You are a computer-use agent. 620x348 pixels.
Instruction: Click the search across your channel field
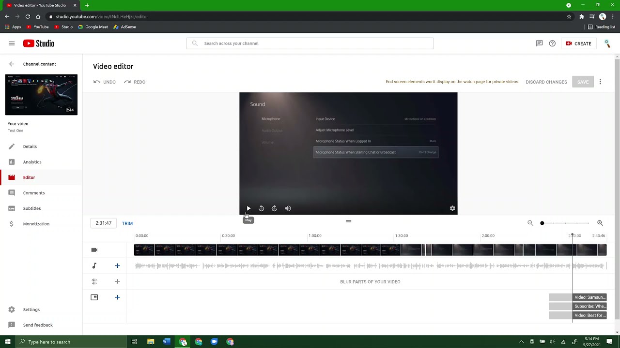tap(310, 43)
